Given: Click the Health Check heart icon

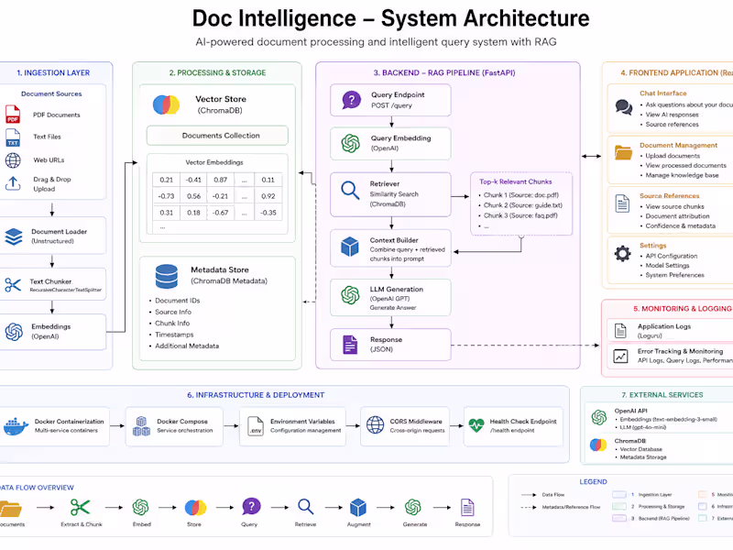Looking at the screenshot, I should pyautogui.click(x=476, y=425).
